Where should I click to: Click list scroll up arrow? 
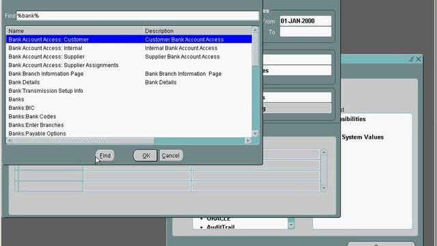[255, 29]
